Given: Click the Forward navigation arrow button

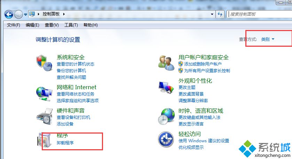Looking at the screenshot, I should click(x=18, y=14).
